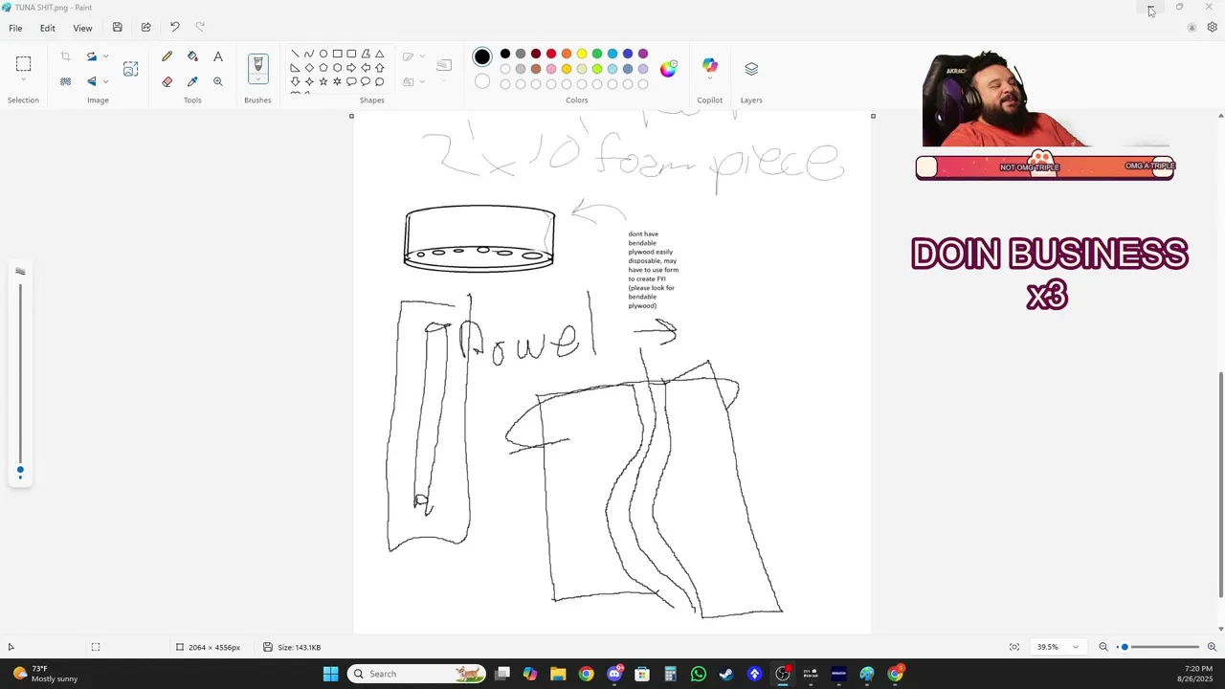This screenshot has height=689, width=1225.
Task: Open the Edit menu
Action: point(47,28)
